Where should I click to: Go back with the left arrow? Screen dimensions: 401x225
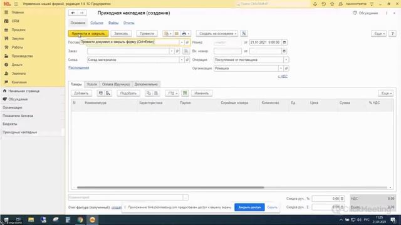pyautogui.click(x=73, y=12)
